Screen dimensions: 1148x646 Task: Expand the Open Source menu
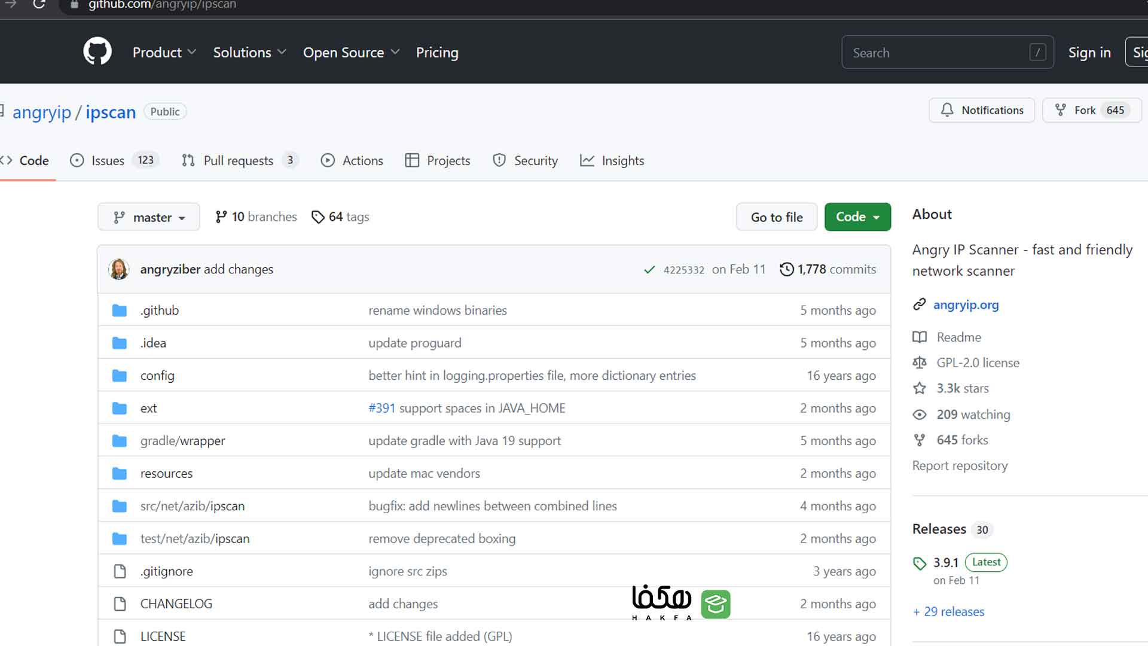point(351,53)
